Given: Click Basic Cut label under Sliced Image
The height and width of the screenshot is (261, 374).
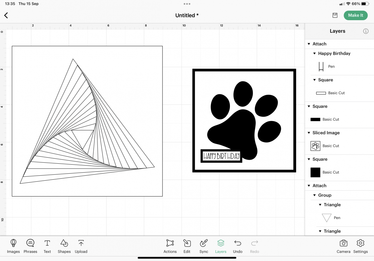Looking at the screenshot, I should pos(331,146).
